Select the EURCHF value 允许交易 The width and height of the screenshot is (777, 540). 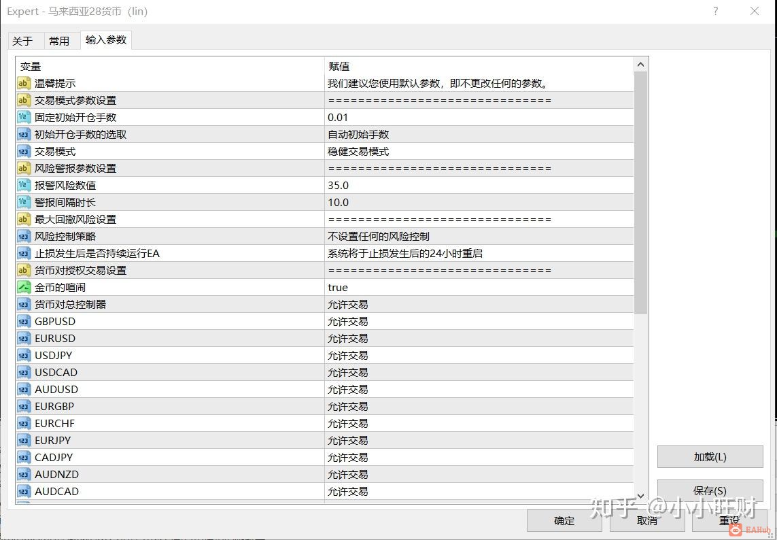(x=348, y=424)
